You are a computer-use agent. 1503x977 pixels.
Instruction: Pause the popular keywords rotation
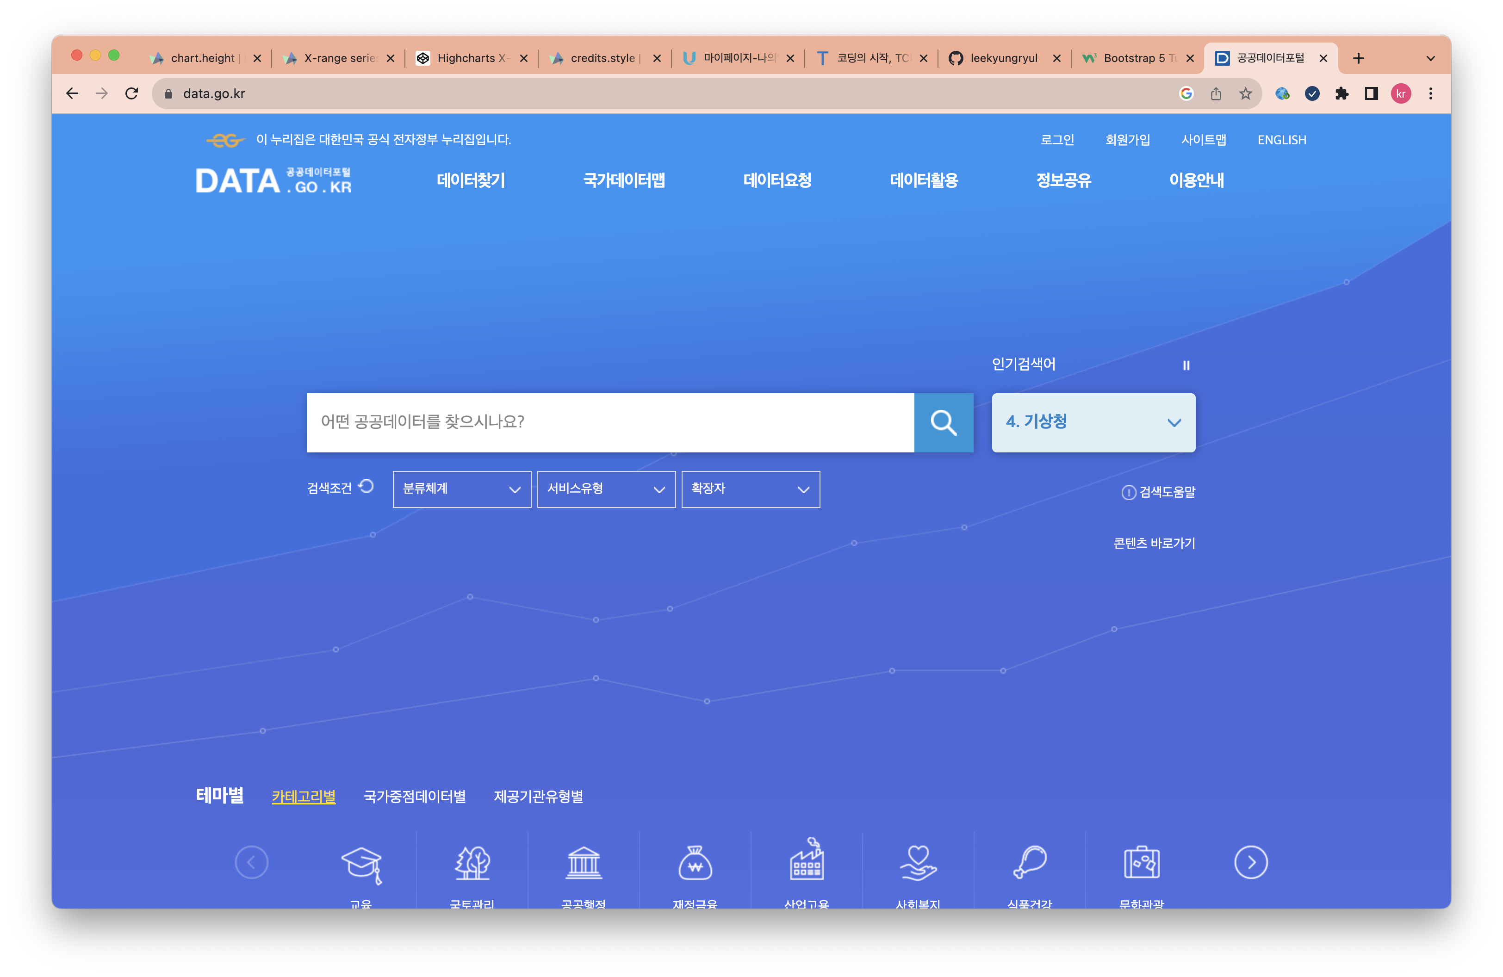1186,365
